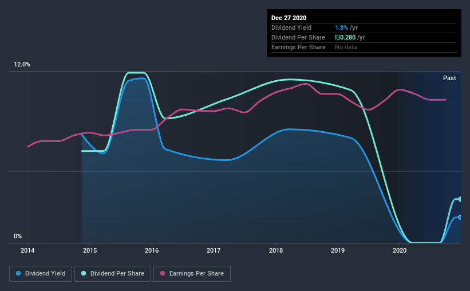This screenshot has width=470, height=291.
Task: Click the Dividend Yield tooltip row label
Action: [x=291, y=27]
